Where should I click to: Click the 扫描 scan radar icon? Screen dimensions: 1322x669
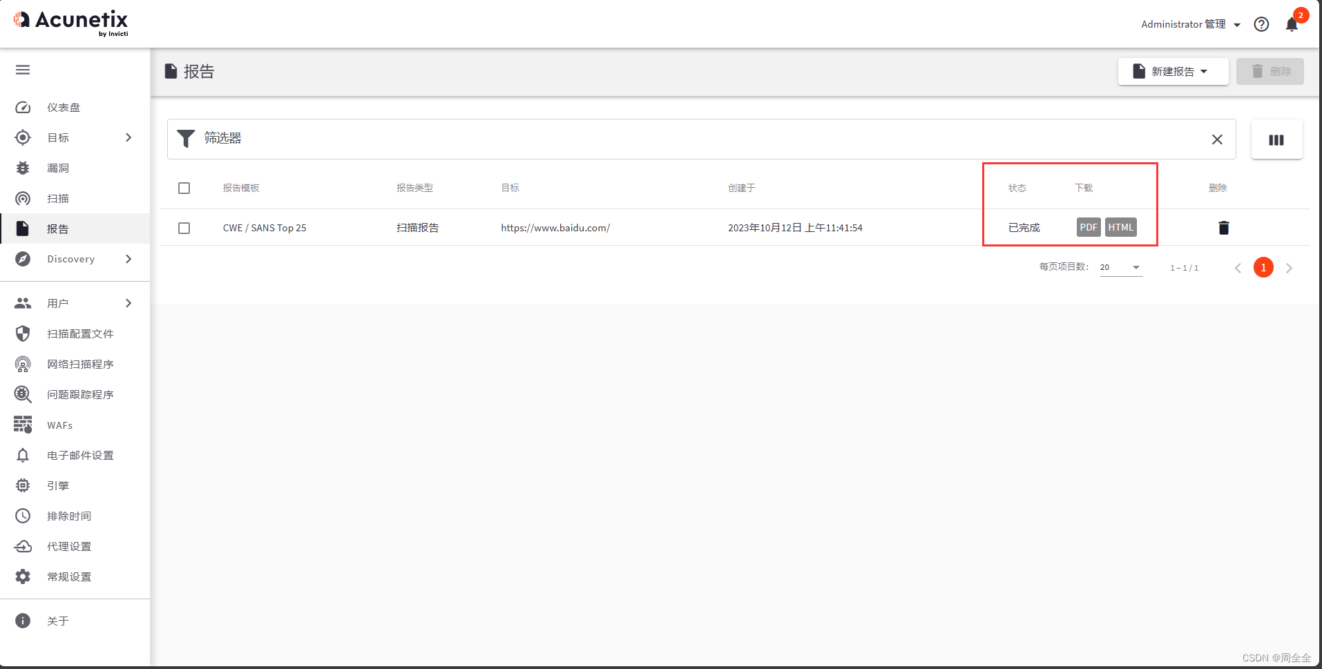coord(23,198)
